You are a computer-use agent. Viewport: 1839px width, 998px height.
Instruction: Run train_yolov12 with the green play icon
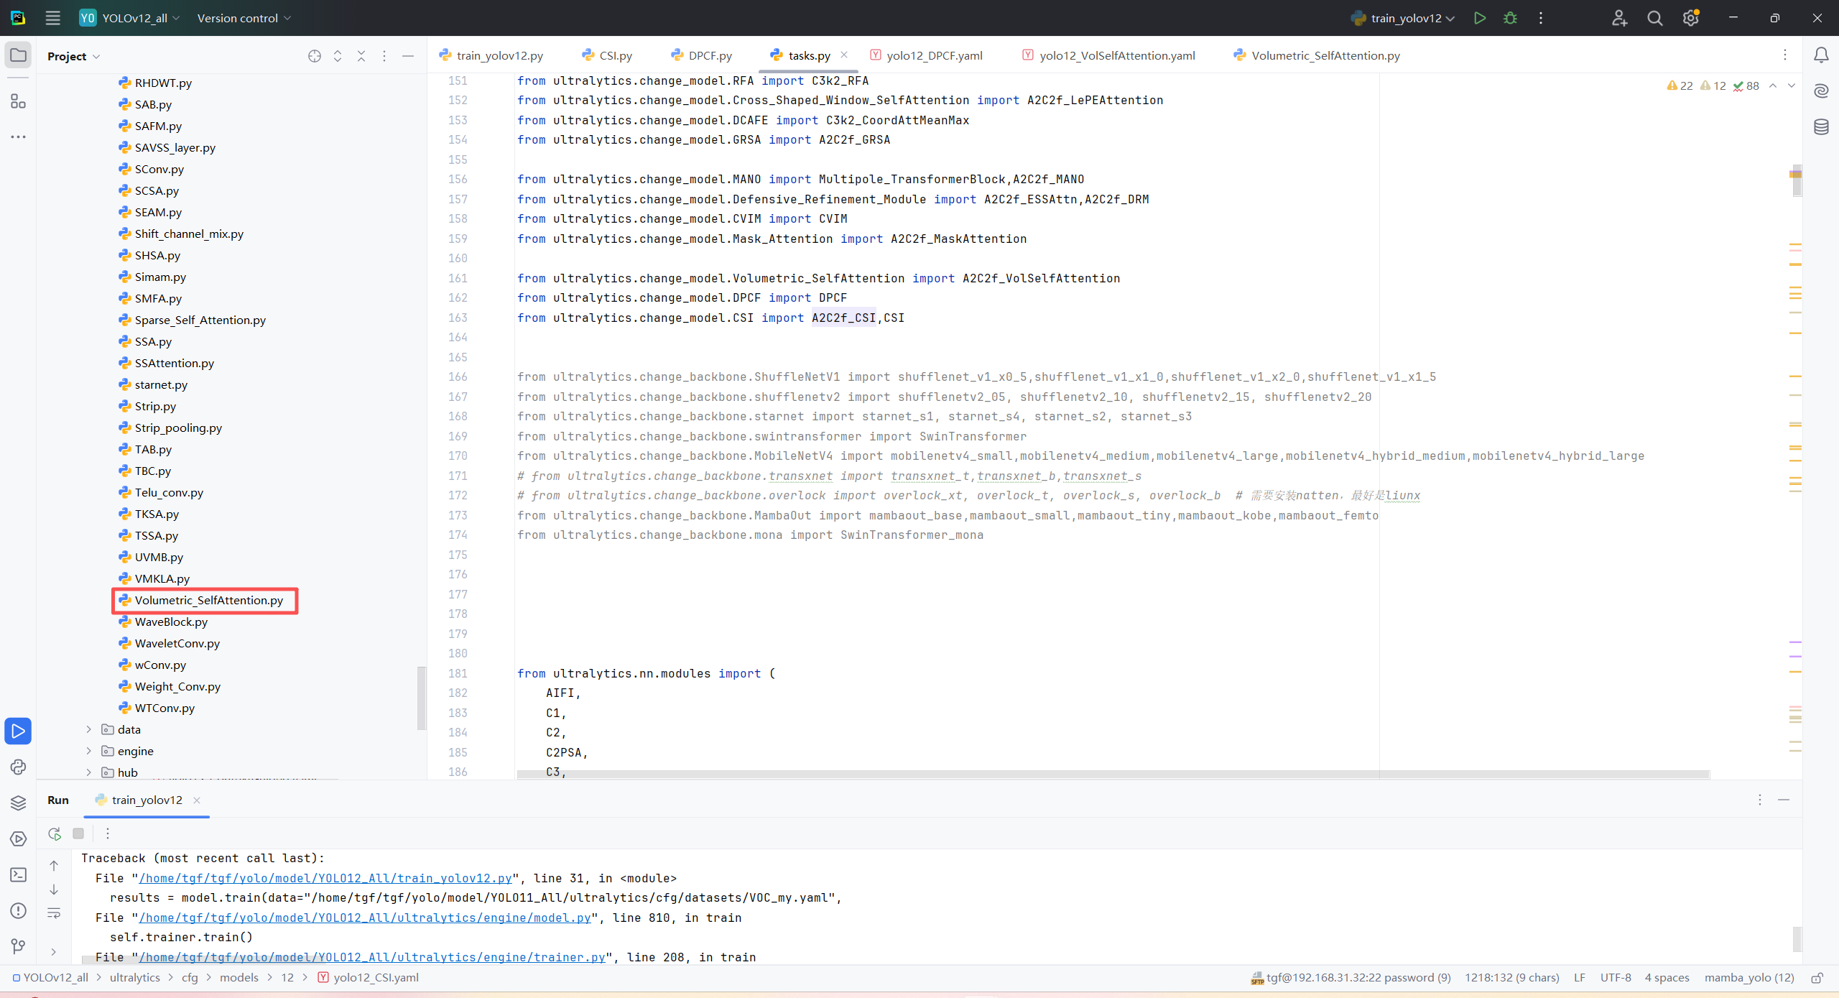(x=1479, y=18)
